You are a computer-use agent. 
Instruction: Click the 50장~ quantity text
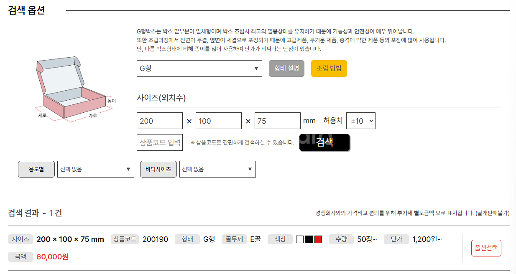(367, 239)
